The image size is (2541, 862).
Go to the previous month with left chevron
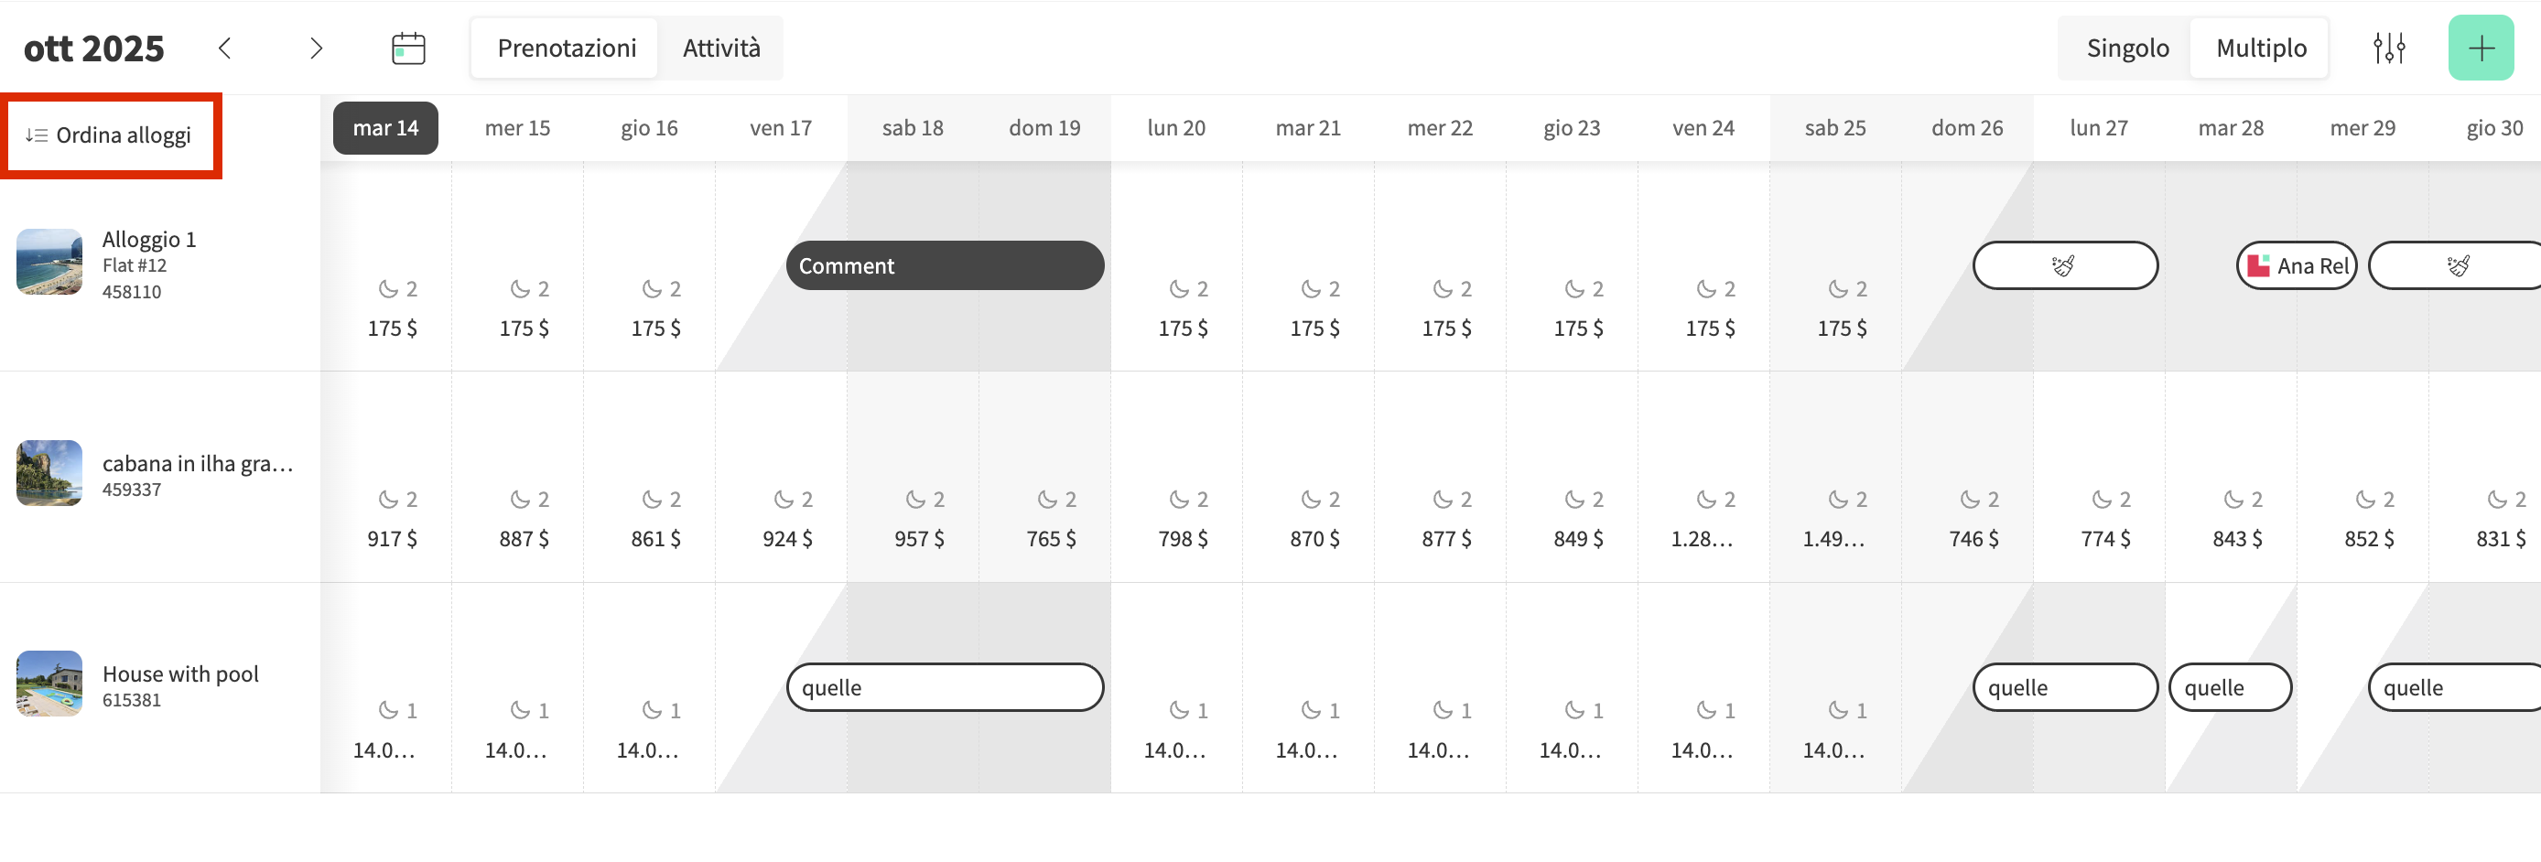point(225,48)
